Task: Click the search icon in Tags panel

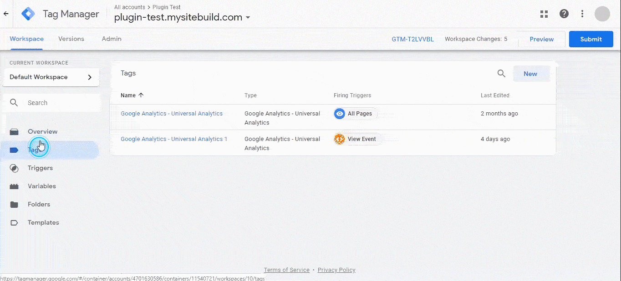Action: (501, 74)
